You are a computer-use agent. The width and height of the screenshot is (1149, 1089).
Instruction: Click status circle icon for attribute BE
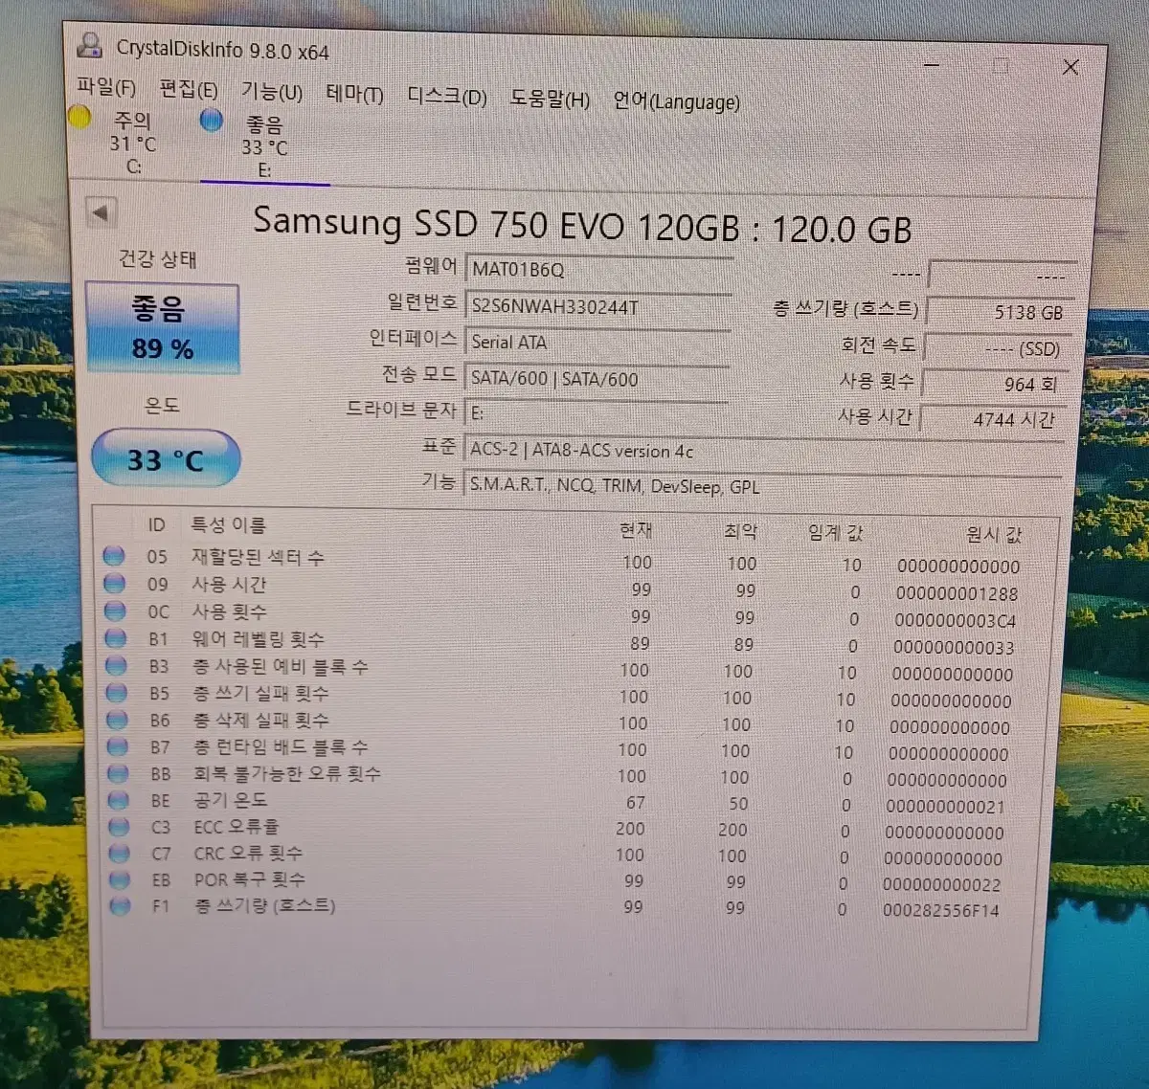click(x=119, y=800)
